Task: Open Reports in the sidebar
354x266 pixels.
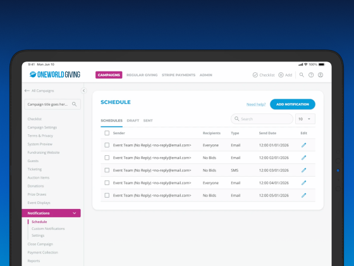Action: [34, 261]
